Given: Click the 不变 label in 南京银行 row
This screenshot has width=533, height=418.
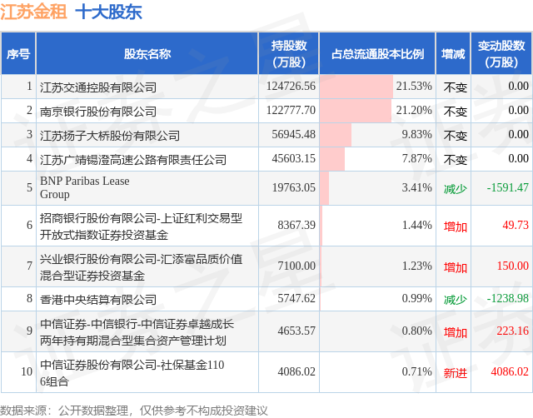Looking at the screenshot, I should pyautogui.click(x=456, y=112).
